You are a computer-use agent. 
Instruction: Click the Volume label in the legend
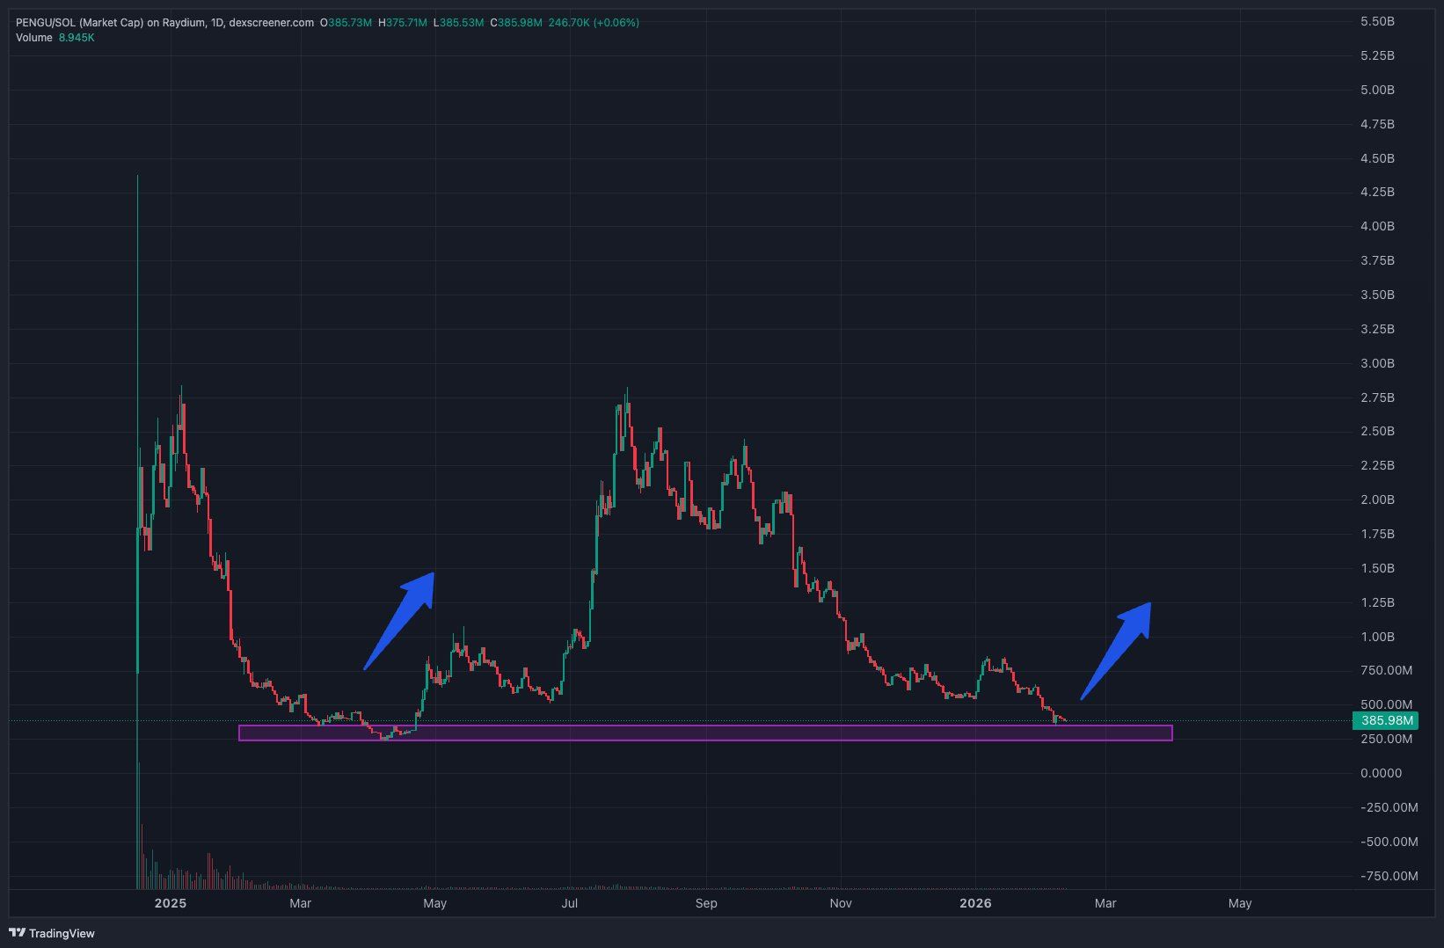(33, 38)
